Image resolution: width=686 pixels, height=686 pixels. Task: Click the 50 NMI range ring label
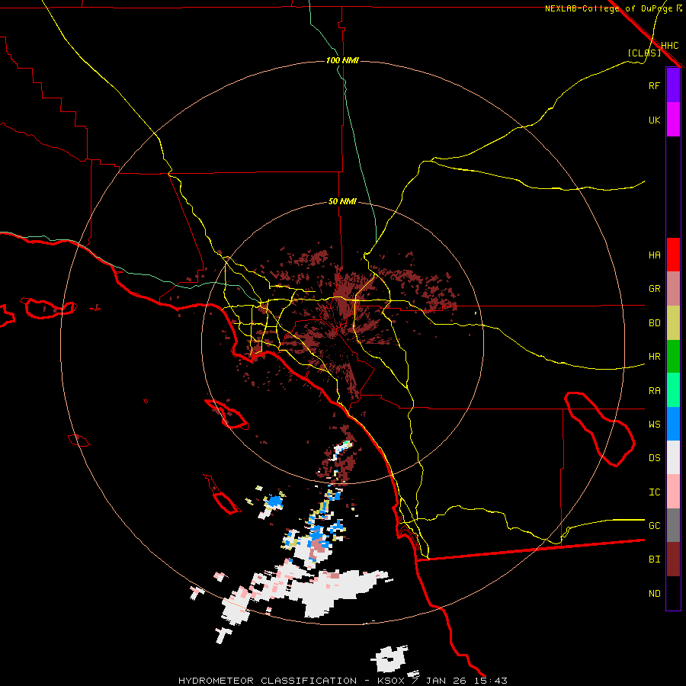(x=342, y=202)
